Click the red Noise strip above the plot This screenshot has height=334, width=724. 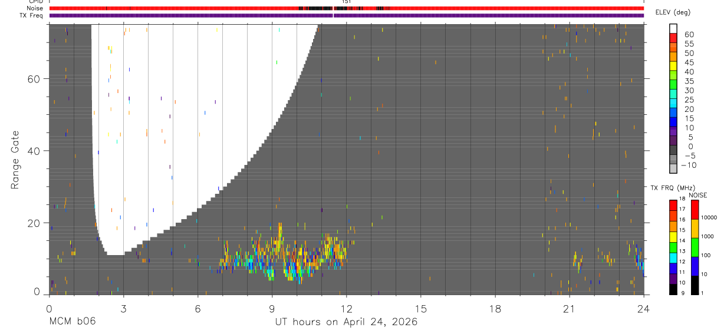click(347, 8)
